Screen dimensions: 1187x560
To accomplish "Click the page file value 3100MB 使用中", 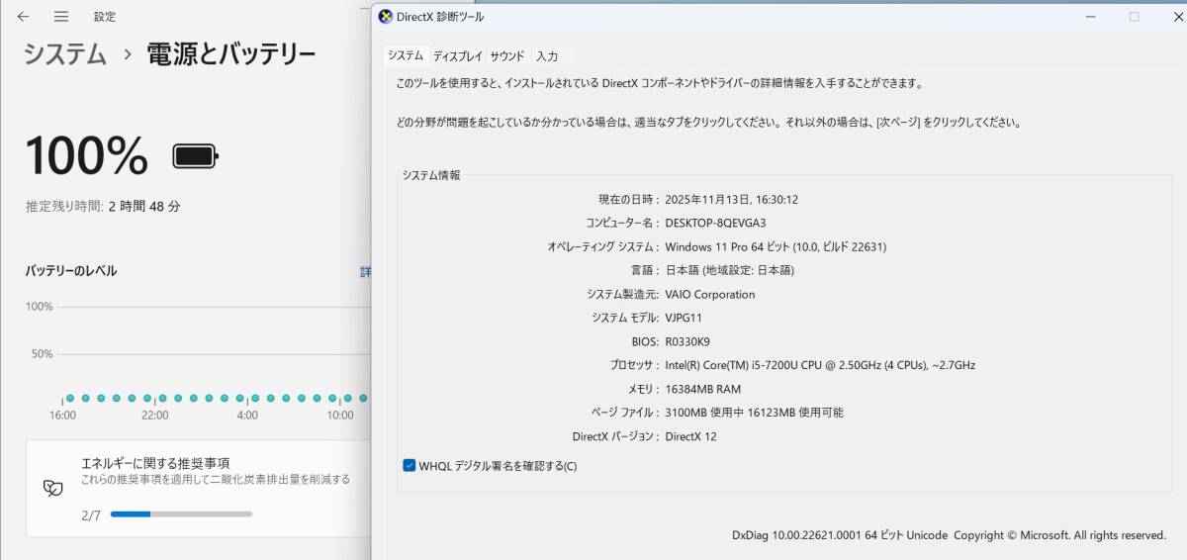I will coord(754,413).
